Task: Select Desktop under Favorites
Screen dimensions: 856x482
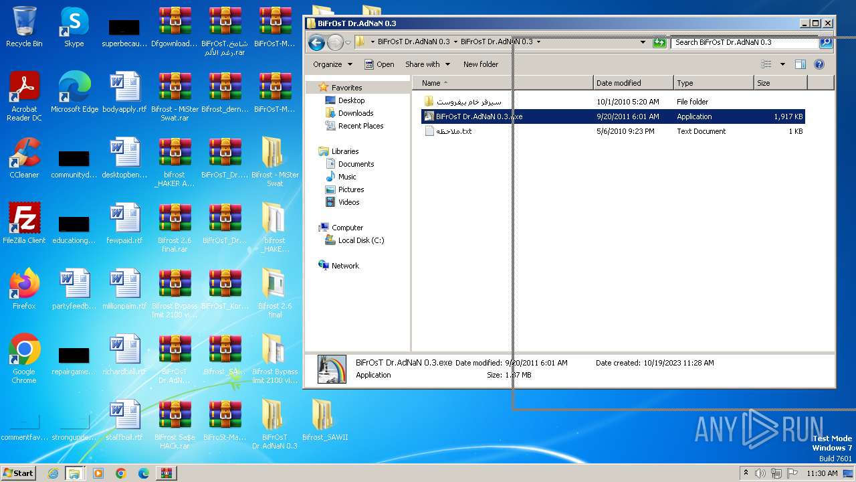Action: (351, 100)
